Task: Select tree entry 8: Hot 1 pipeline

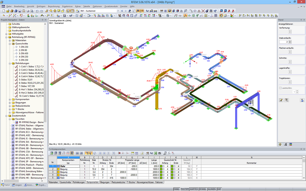Action: (31, 90)
